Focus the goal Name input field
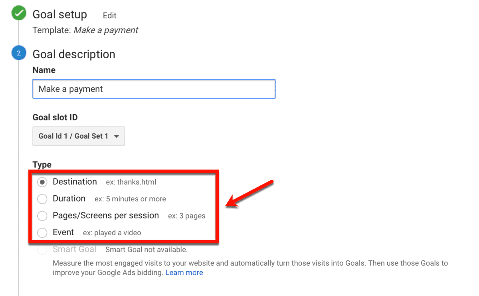This screenshot has width=479, height=296. (154, 89)
